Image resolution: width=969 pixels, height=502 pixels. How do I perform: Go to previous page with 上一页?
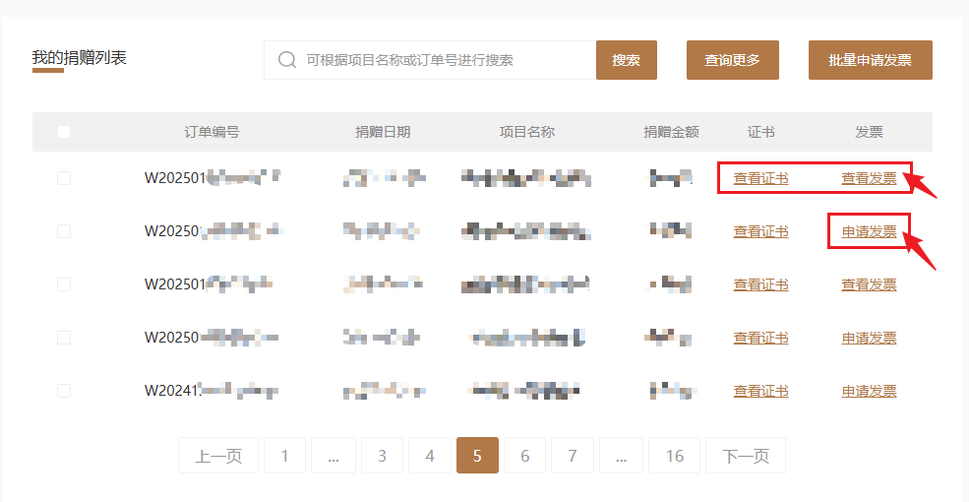[x=218, y=456]
